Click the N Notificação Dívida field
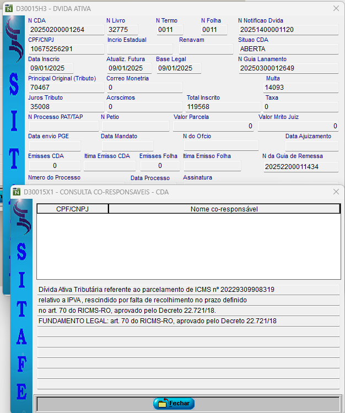345x413 pixels. pos(288,30)
